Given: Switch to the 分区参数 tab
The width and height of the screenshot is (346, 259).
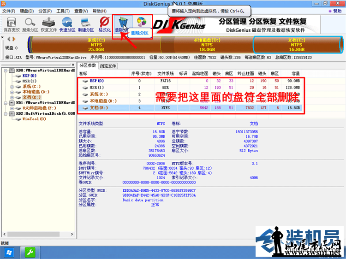Looking at the screenshot, I should coord(88,65).
